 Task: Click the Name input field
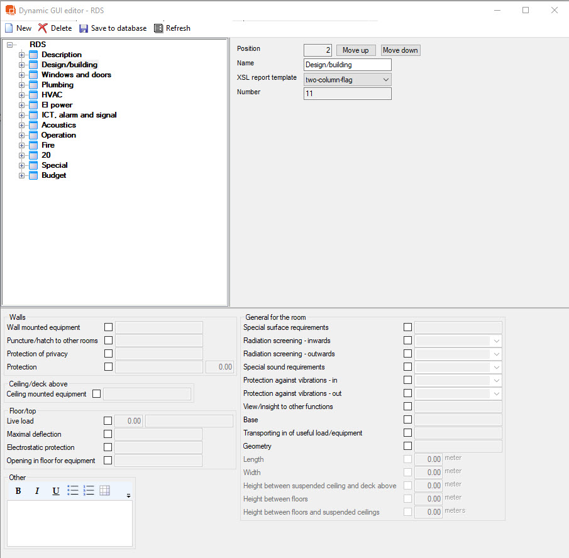[x=347, y=65]
